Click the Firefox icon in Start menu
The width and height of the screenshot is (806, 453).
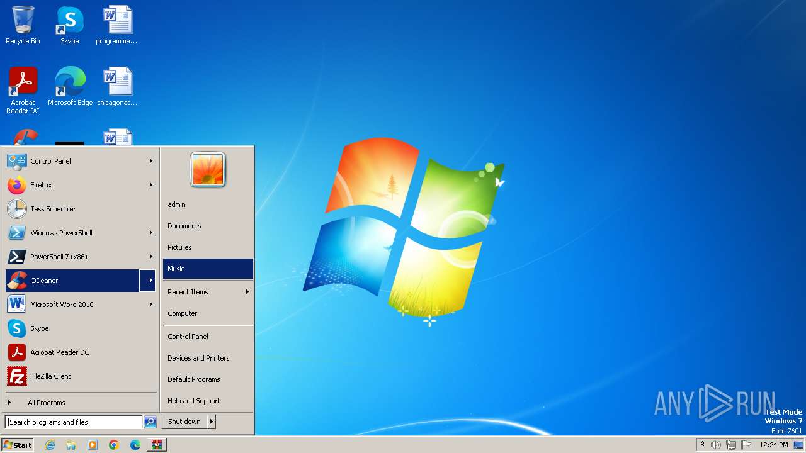coord(16,185)
